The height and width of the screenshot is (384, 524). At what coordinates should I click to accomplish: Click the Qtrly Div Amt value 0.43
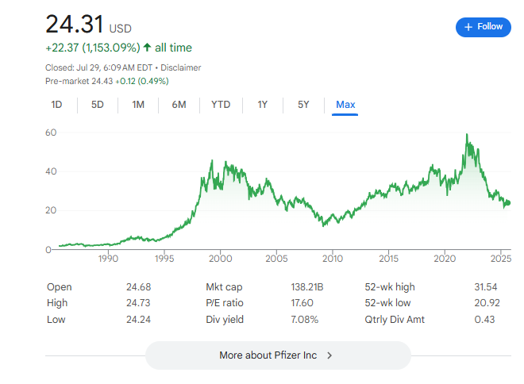pyautogui.click(x=484, y=320)
